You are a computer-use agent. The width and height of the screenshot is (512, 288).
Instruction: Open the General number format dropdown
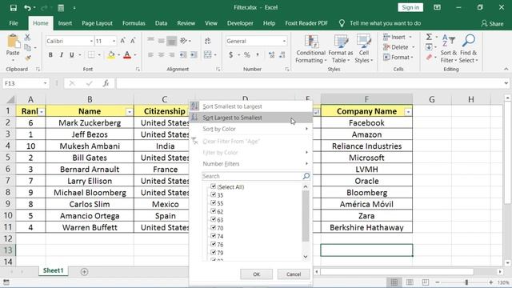[284, 41]
